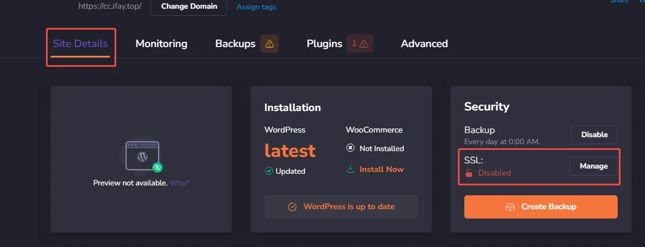
Task: Disable the scheduled Backup
Action: (x=594, y=135)
